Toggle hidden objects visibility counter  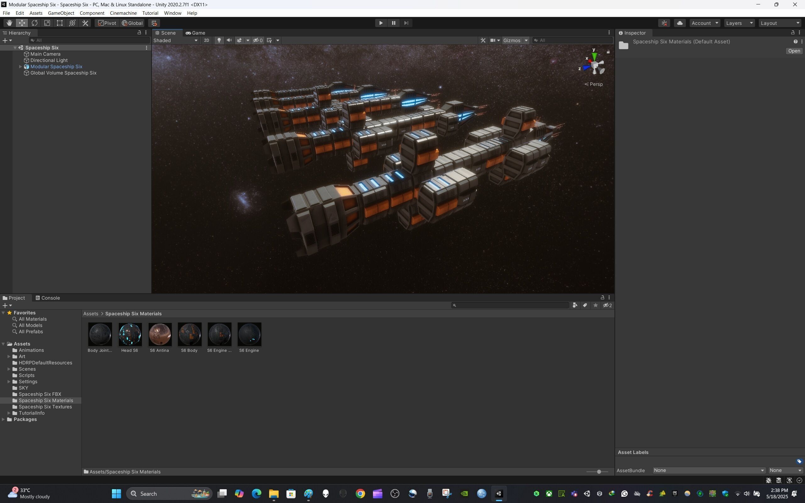tap(258, 40)
